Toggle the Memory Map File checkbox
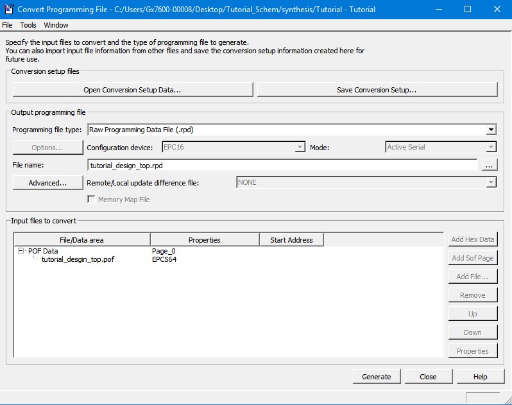 (x=91, y=199)
